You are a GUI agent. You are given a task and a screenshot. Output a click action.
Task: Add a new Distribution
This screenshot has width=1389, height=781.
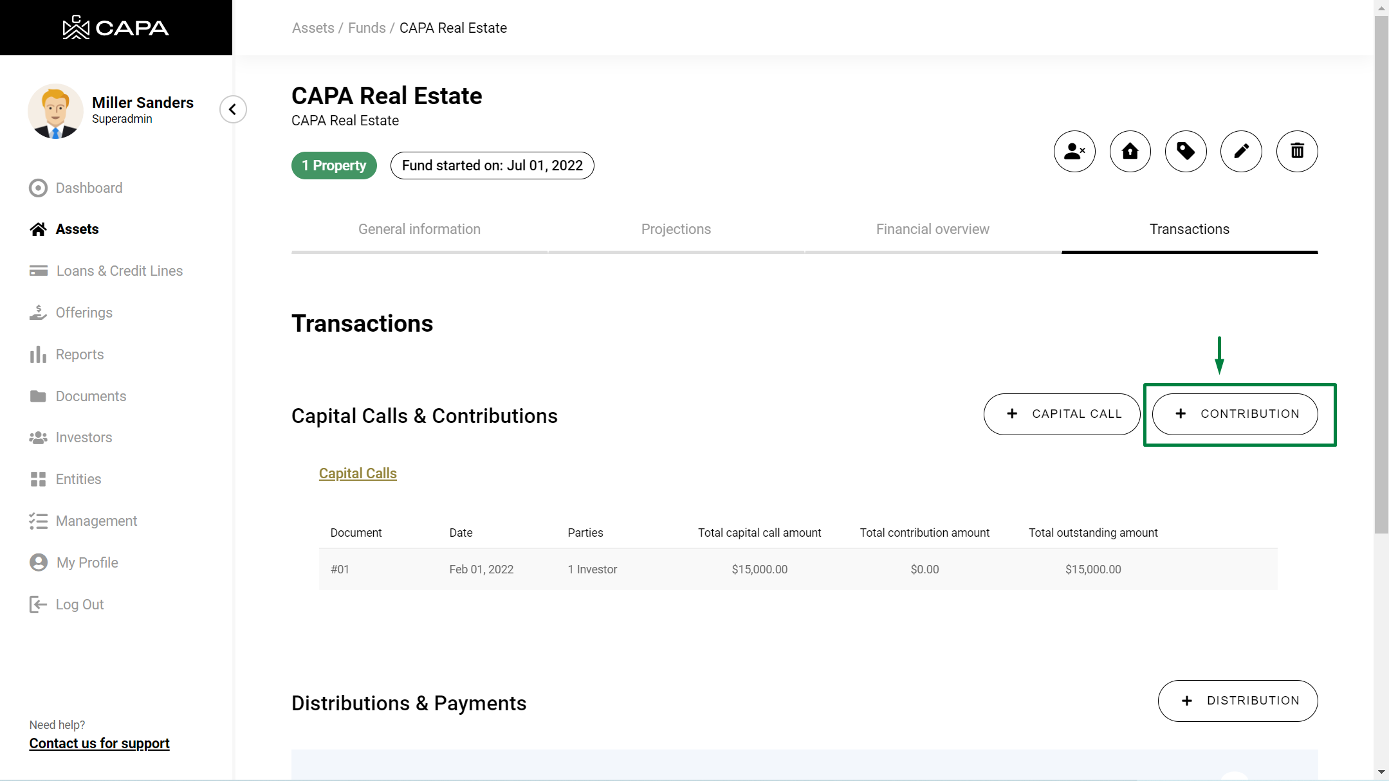(x=1238, y=701)
